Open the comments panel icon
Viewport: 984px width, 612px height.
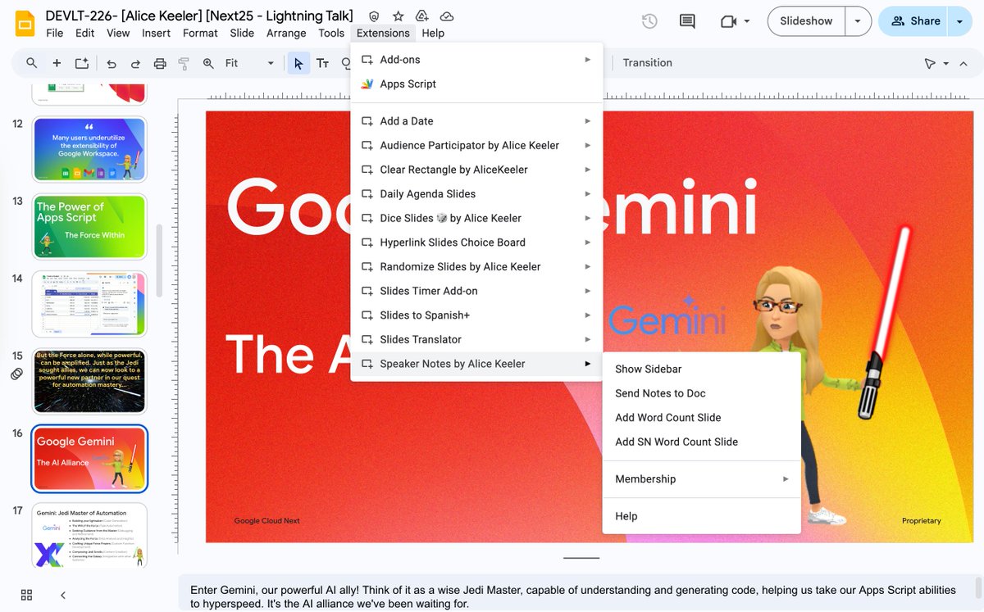click(x=688, y=21)
